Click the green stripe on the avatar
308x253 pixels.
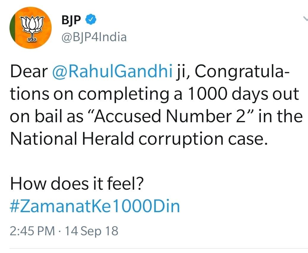coord(12,28)
